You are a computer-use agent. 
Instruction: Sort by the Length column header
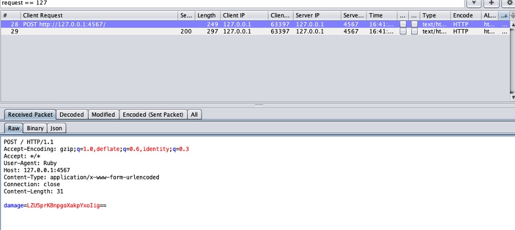[x=207, y=15]
